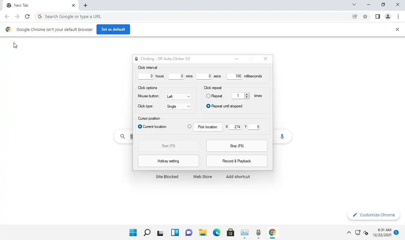405x240 pixels.
Task: Open network status tray icon
Action: [x=358, y=233]
